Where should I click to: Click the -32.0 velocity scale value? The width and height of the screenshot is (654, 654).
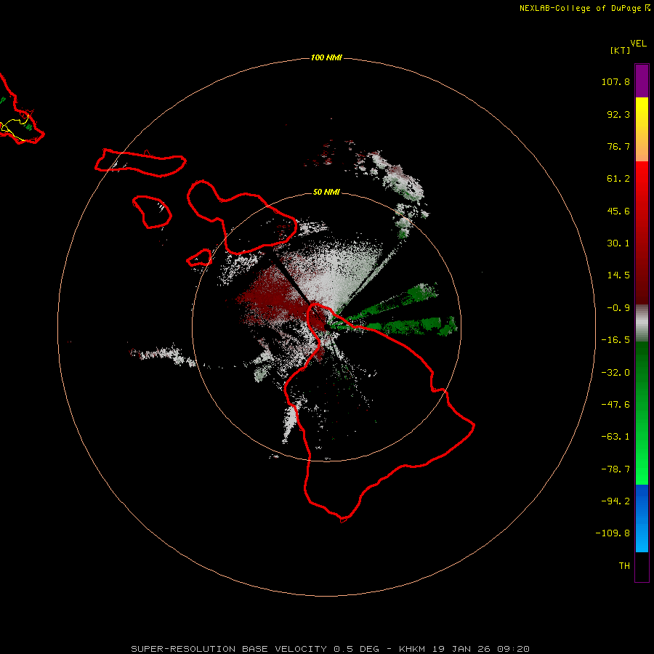615,373
